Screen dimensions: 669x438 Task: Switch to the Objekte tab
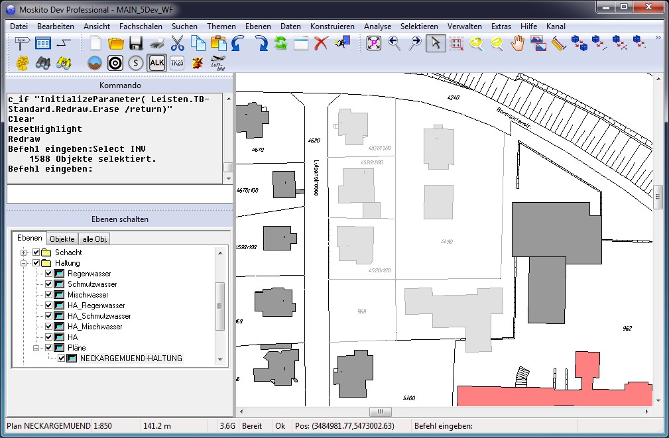pyautogui.click(x=62, y=239)
